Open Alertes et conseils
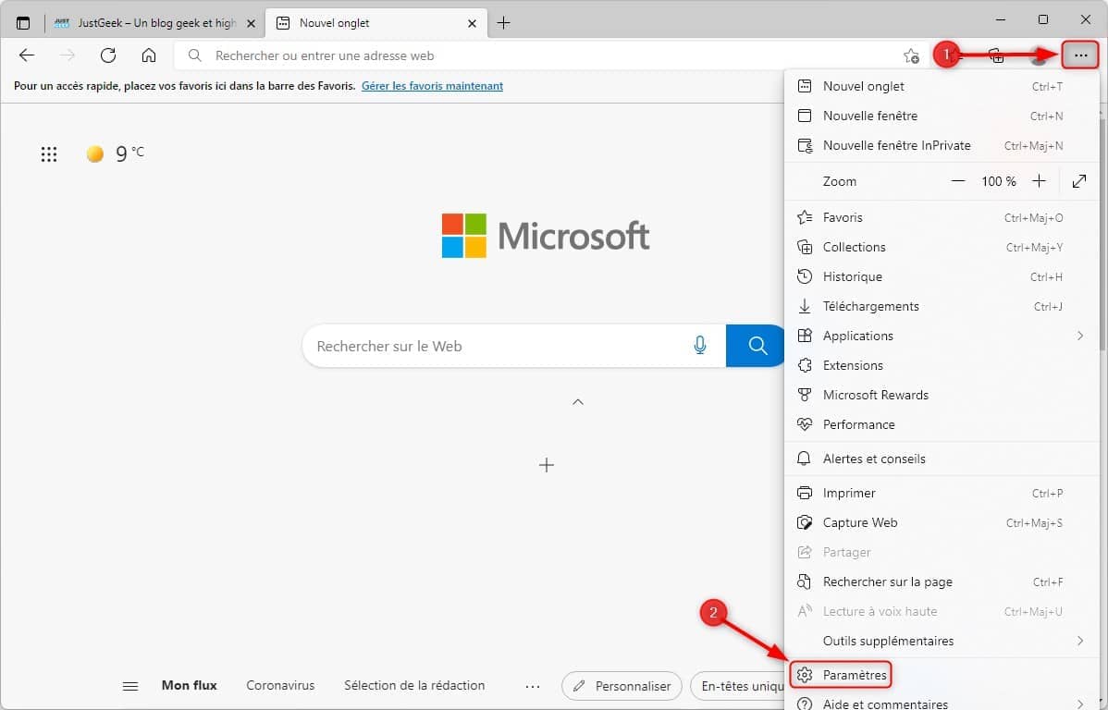Image resolution: width=1108 pixels, height=710 pixels. tap(942, 459)
